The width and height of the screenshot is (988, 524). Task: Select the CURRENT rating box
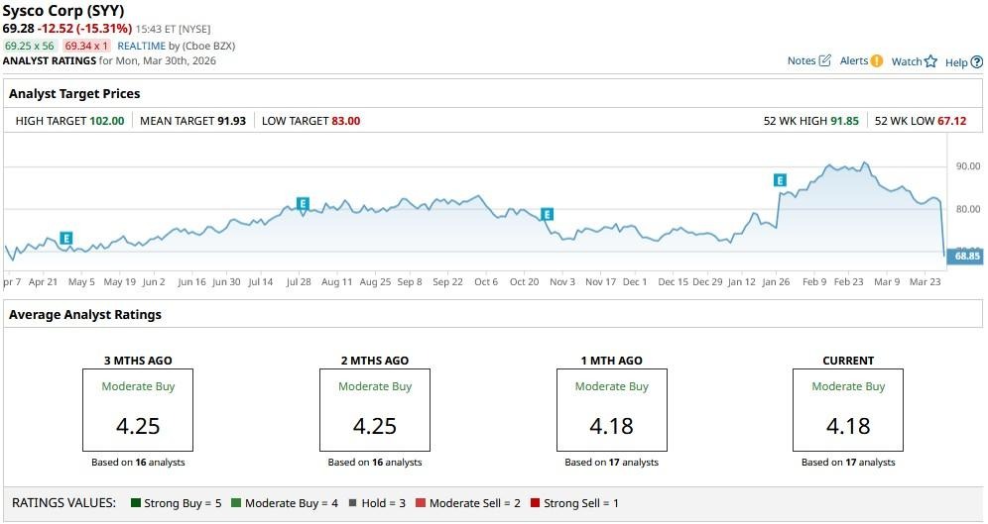point(848,410)
